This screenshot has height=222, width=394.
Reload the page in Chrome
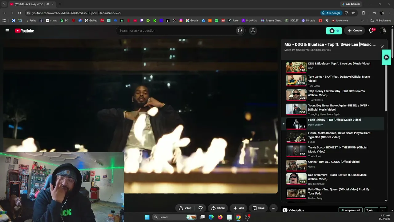click(19, 13)
